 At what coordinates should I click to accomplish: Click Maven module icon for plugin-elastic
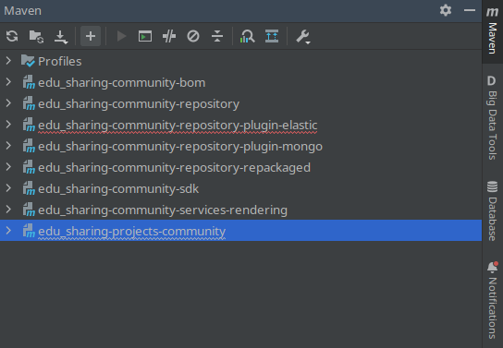tap(29, 125)
